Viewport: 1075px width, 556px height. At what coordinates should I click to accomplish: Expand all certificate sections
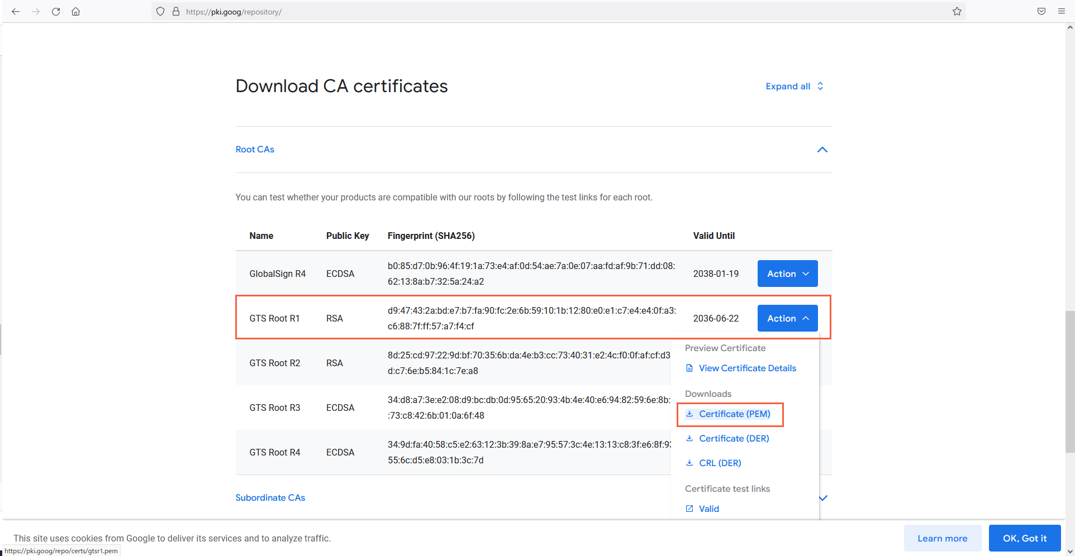tap(794, 86)
